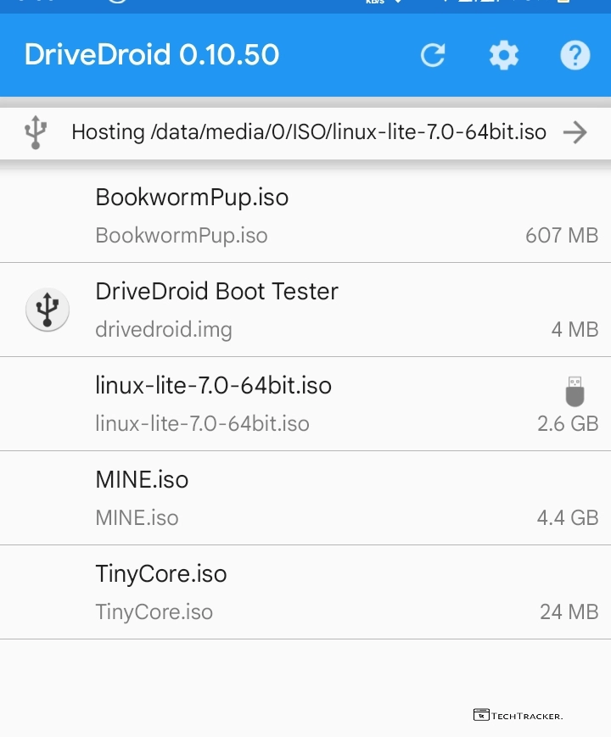Image resolution: width=611 pixels, height=737 pixels.
Task: Tap the TechTracker watermark logo
Action: [518, 716]
